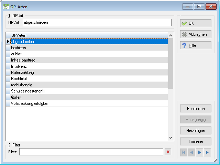Image resolution: width=220 pixels, height=165 pixels.
Task: Cancel with the Abbrechen button
Action: point(196,34)
